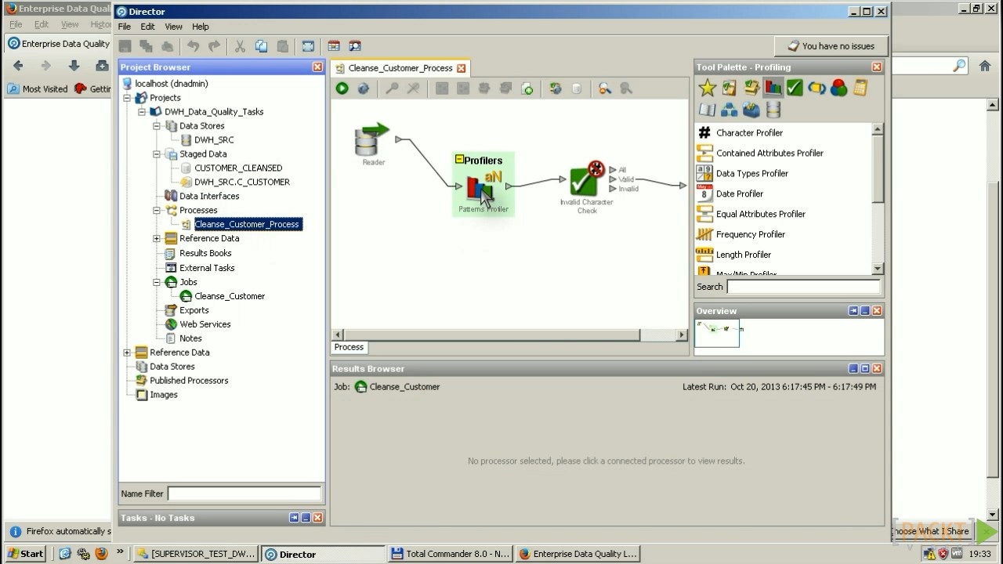Collapse the Data Stores node under the project
Image resolution: width=1003 pixels, height=564 pixels.
pos(157,126)
